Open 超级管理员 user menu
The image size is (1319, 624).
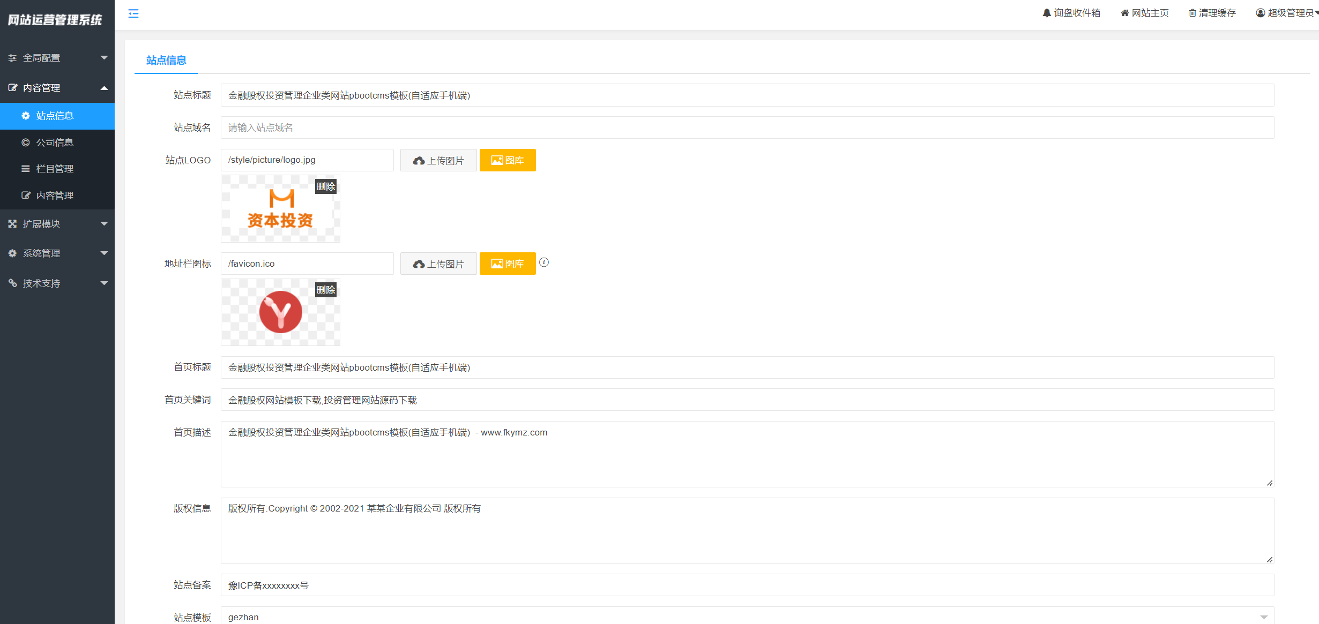(x=1286, y=13)
